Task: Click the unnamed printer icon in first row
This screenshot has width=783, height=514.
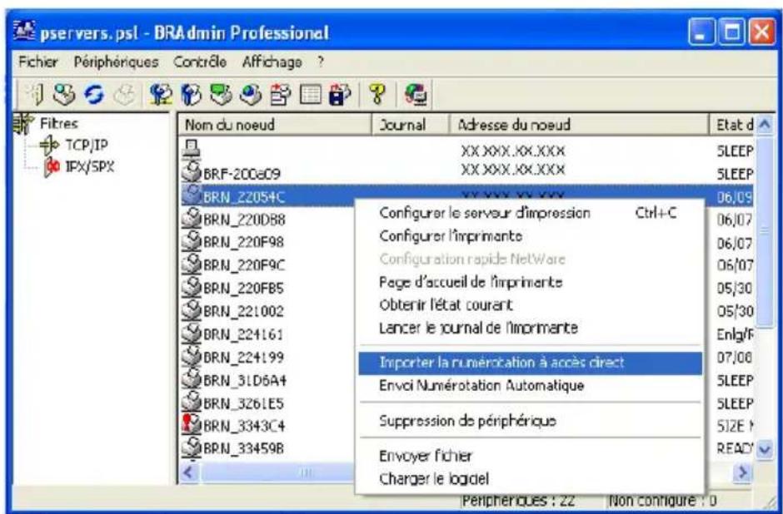Action: [x=192, y=148]
